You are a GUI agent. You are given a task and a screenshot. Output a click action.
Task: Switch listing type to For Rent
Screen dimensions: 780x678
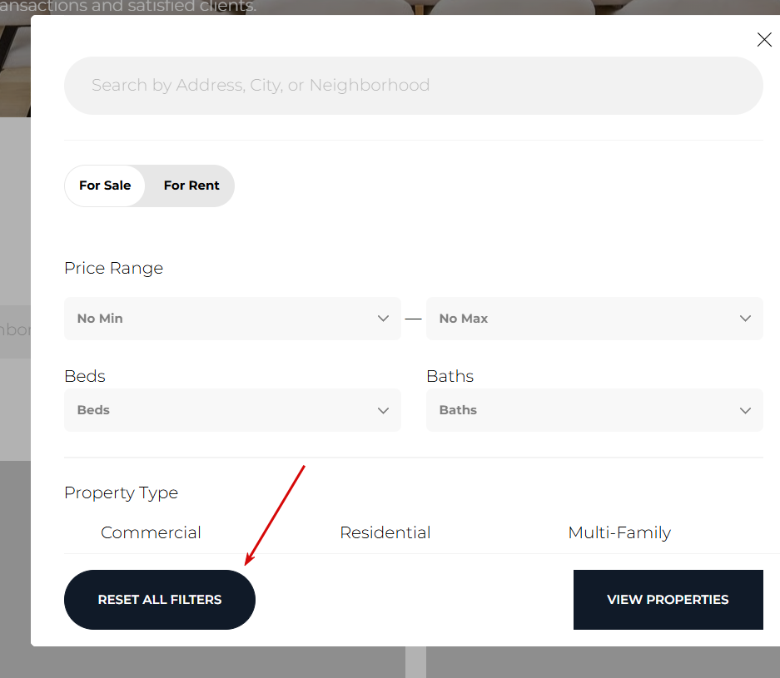(191, 186)
